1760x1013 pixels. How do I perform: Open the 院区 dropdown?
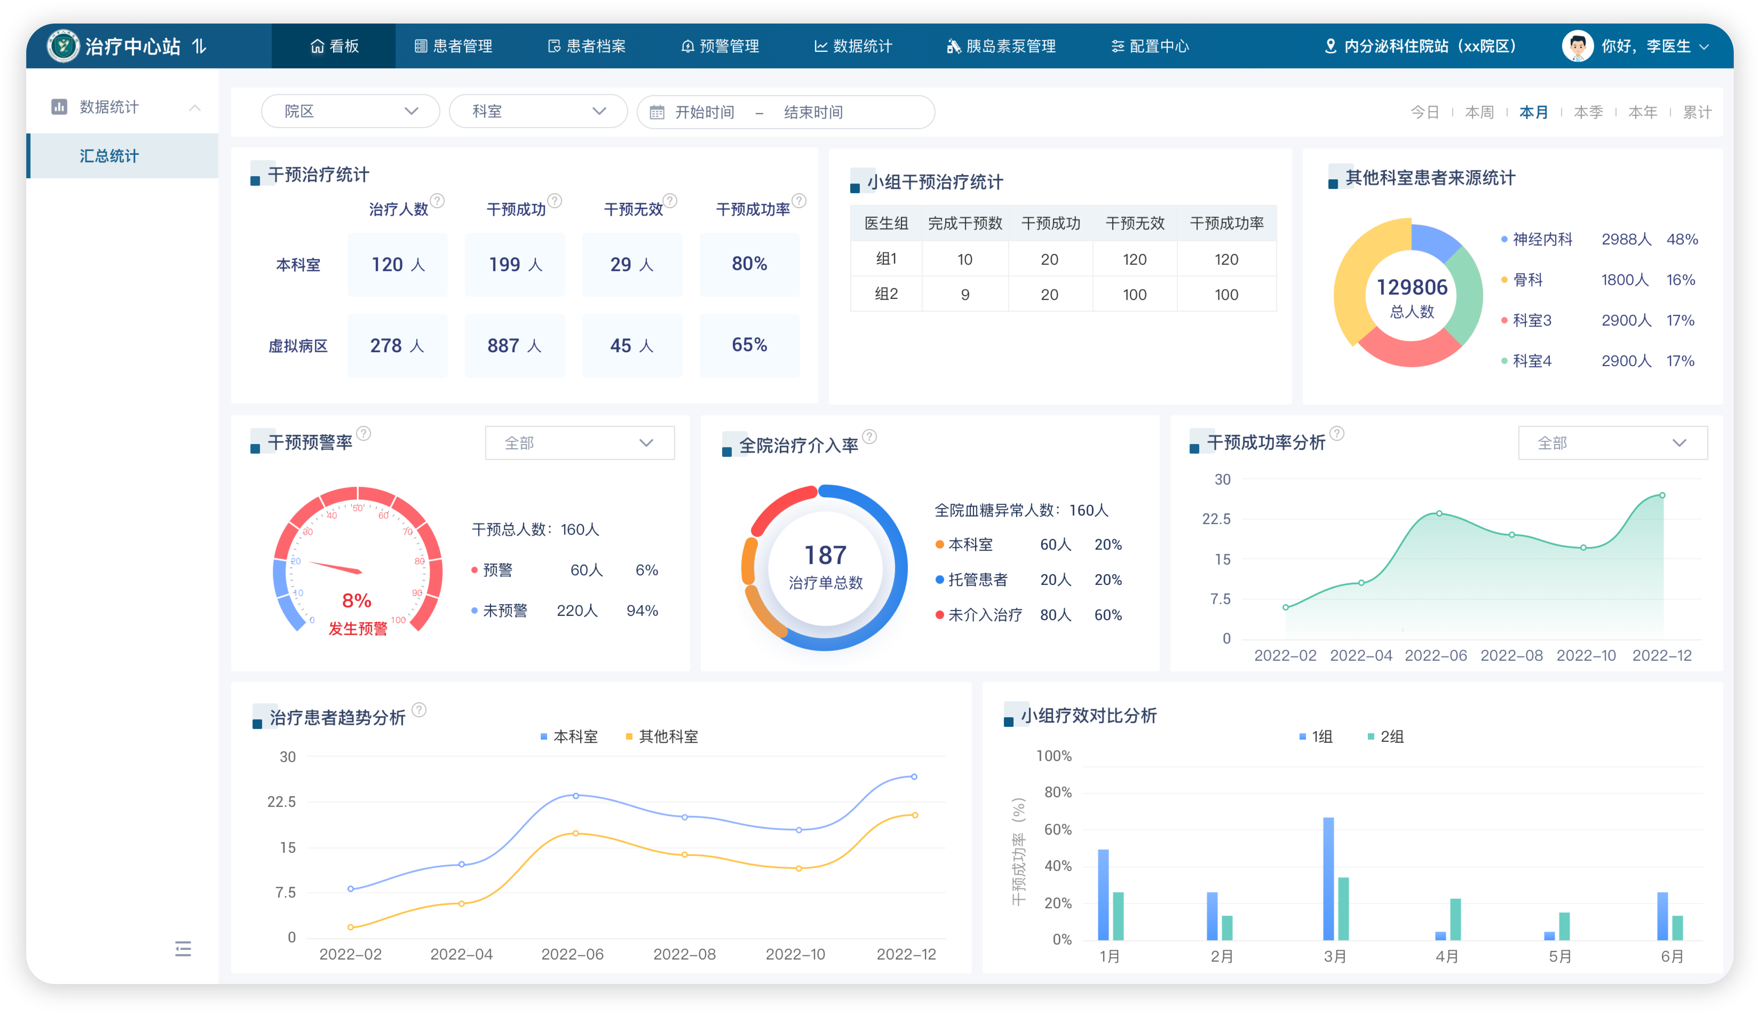pyautogui.click(x=351, y=111)
